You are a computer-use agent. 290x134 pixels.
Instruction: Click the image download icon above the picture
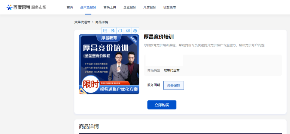click(x=128, y=31)
